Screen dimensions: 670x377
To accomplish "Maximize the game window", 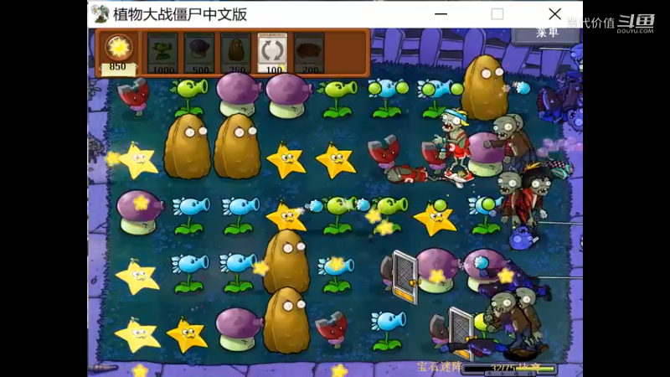I will point(497,14).
